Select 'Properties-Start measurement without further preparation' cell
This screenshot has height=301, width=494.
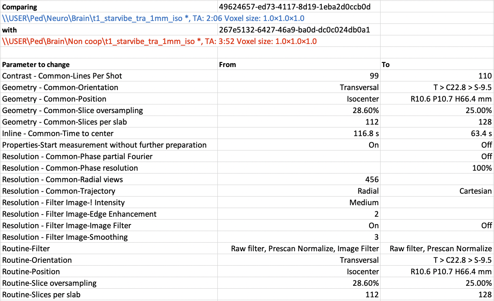click(104, 145)
